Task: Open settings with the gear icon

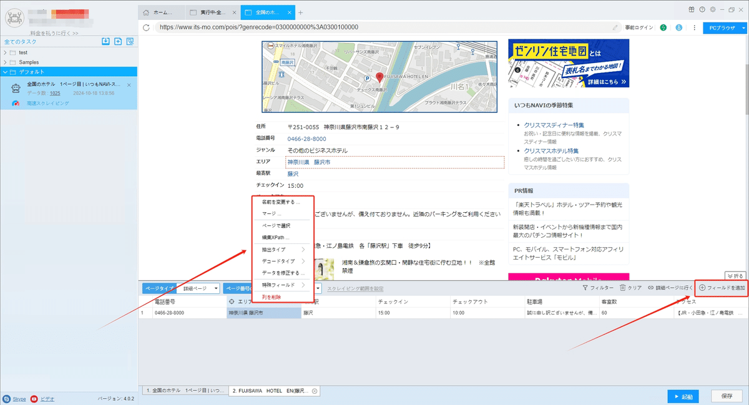Action: pos(712,9)
